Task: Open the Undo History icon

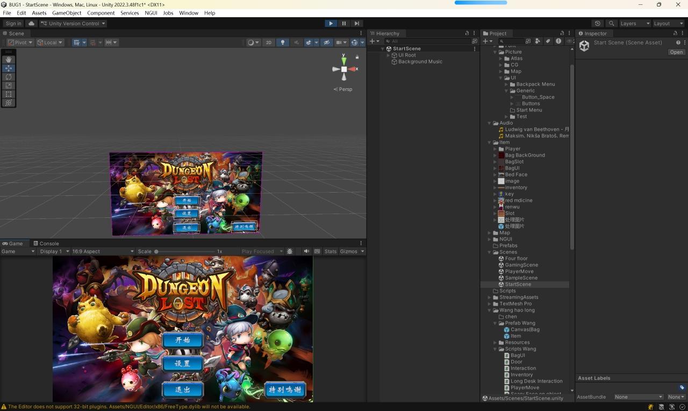Action: click(x=598, y=23)
